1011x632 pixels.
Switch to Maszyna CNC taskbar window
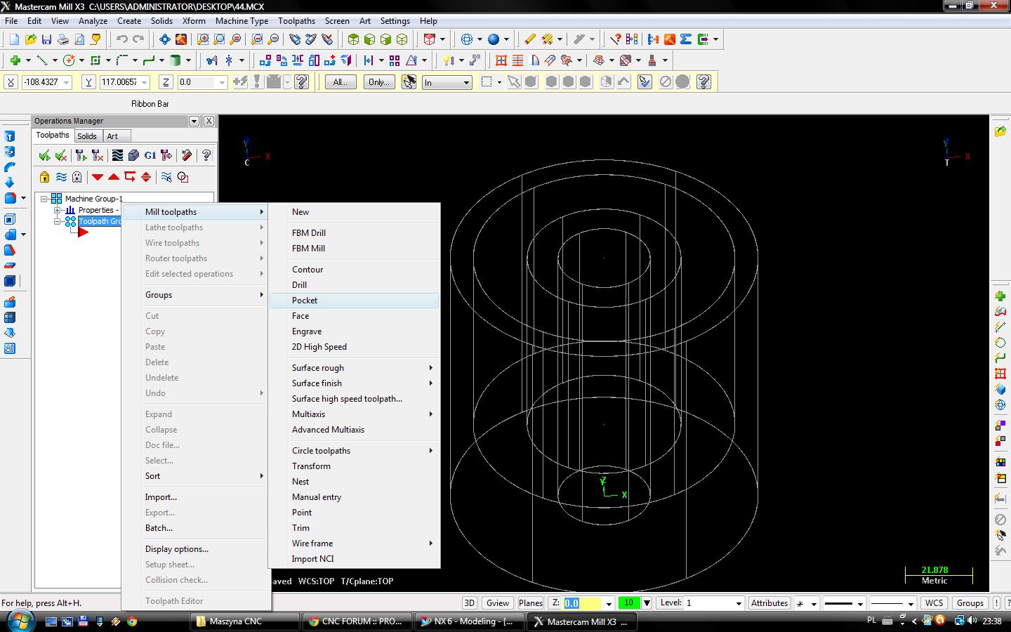[x=246, y=621]
